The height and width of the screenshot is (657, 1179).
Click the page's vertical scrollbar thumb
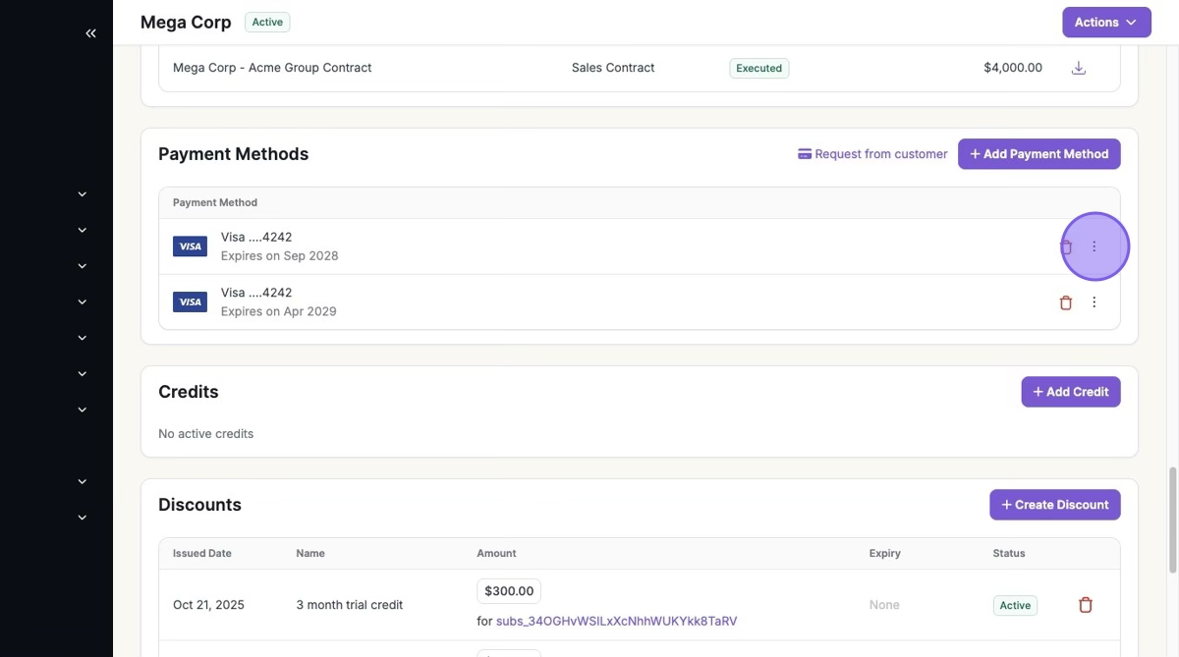(1172, 520)
